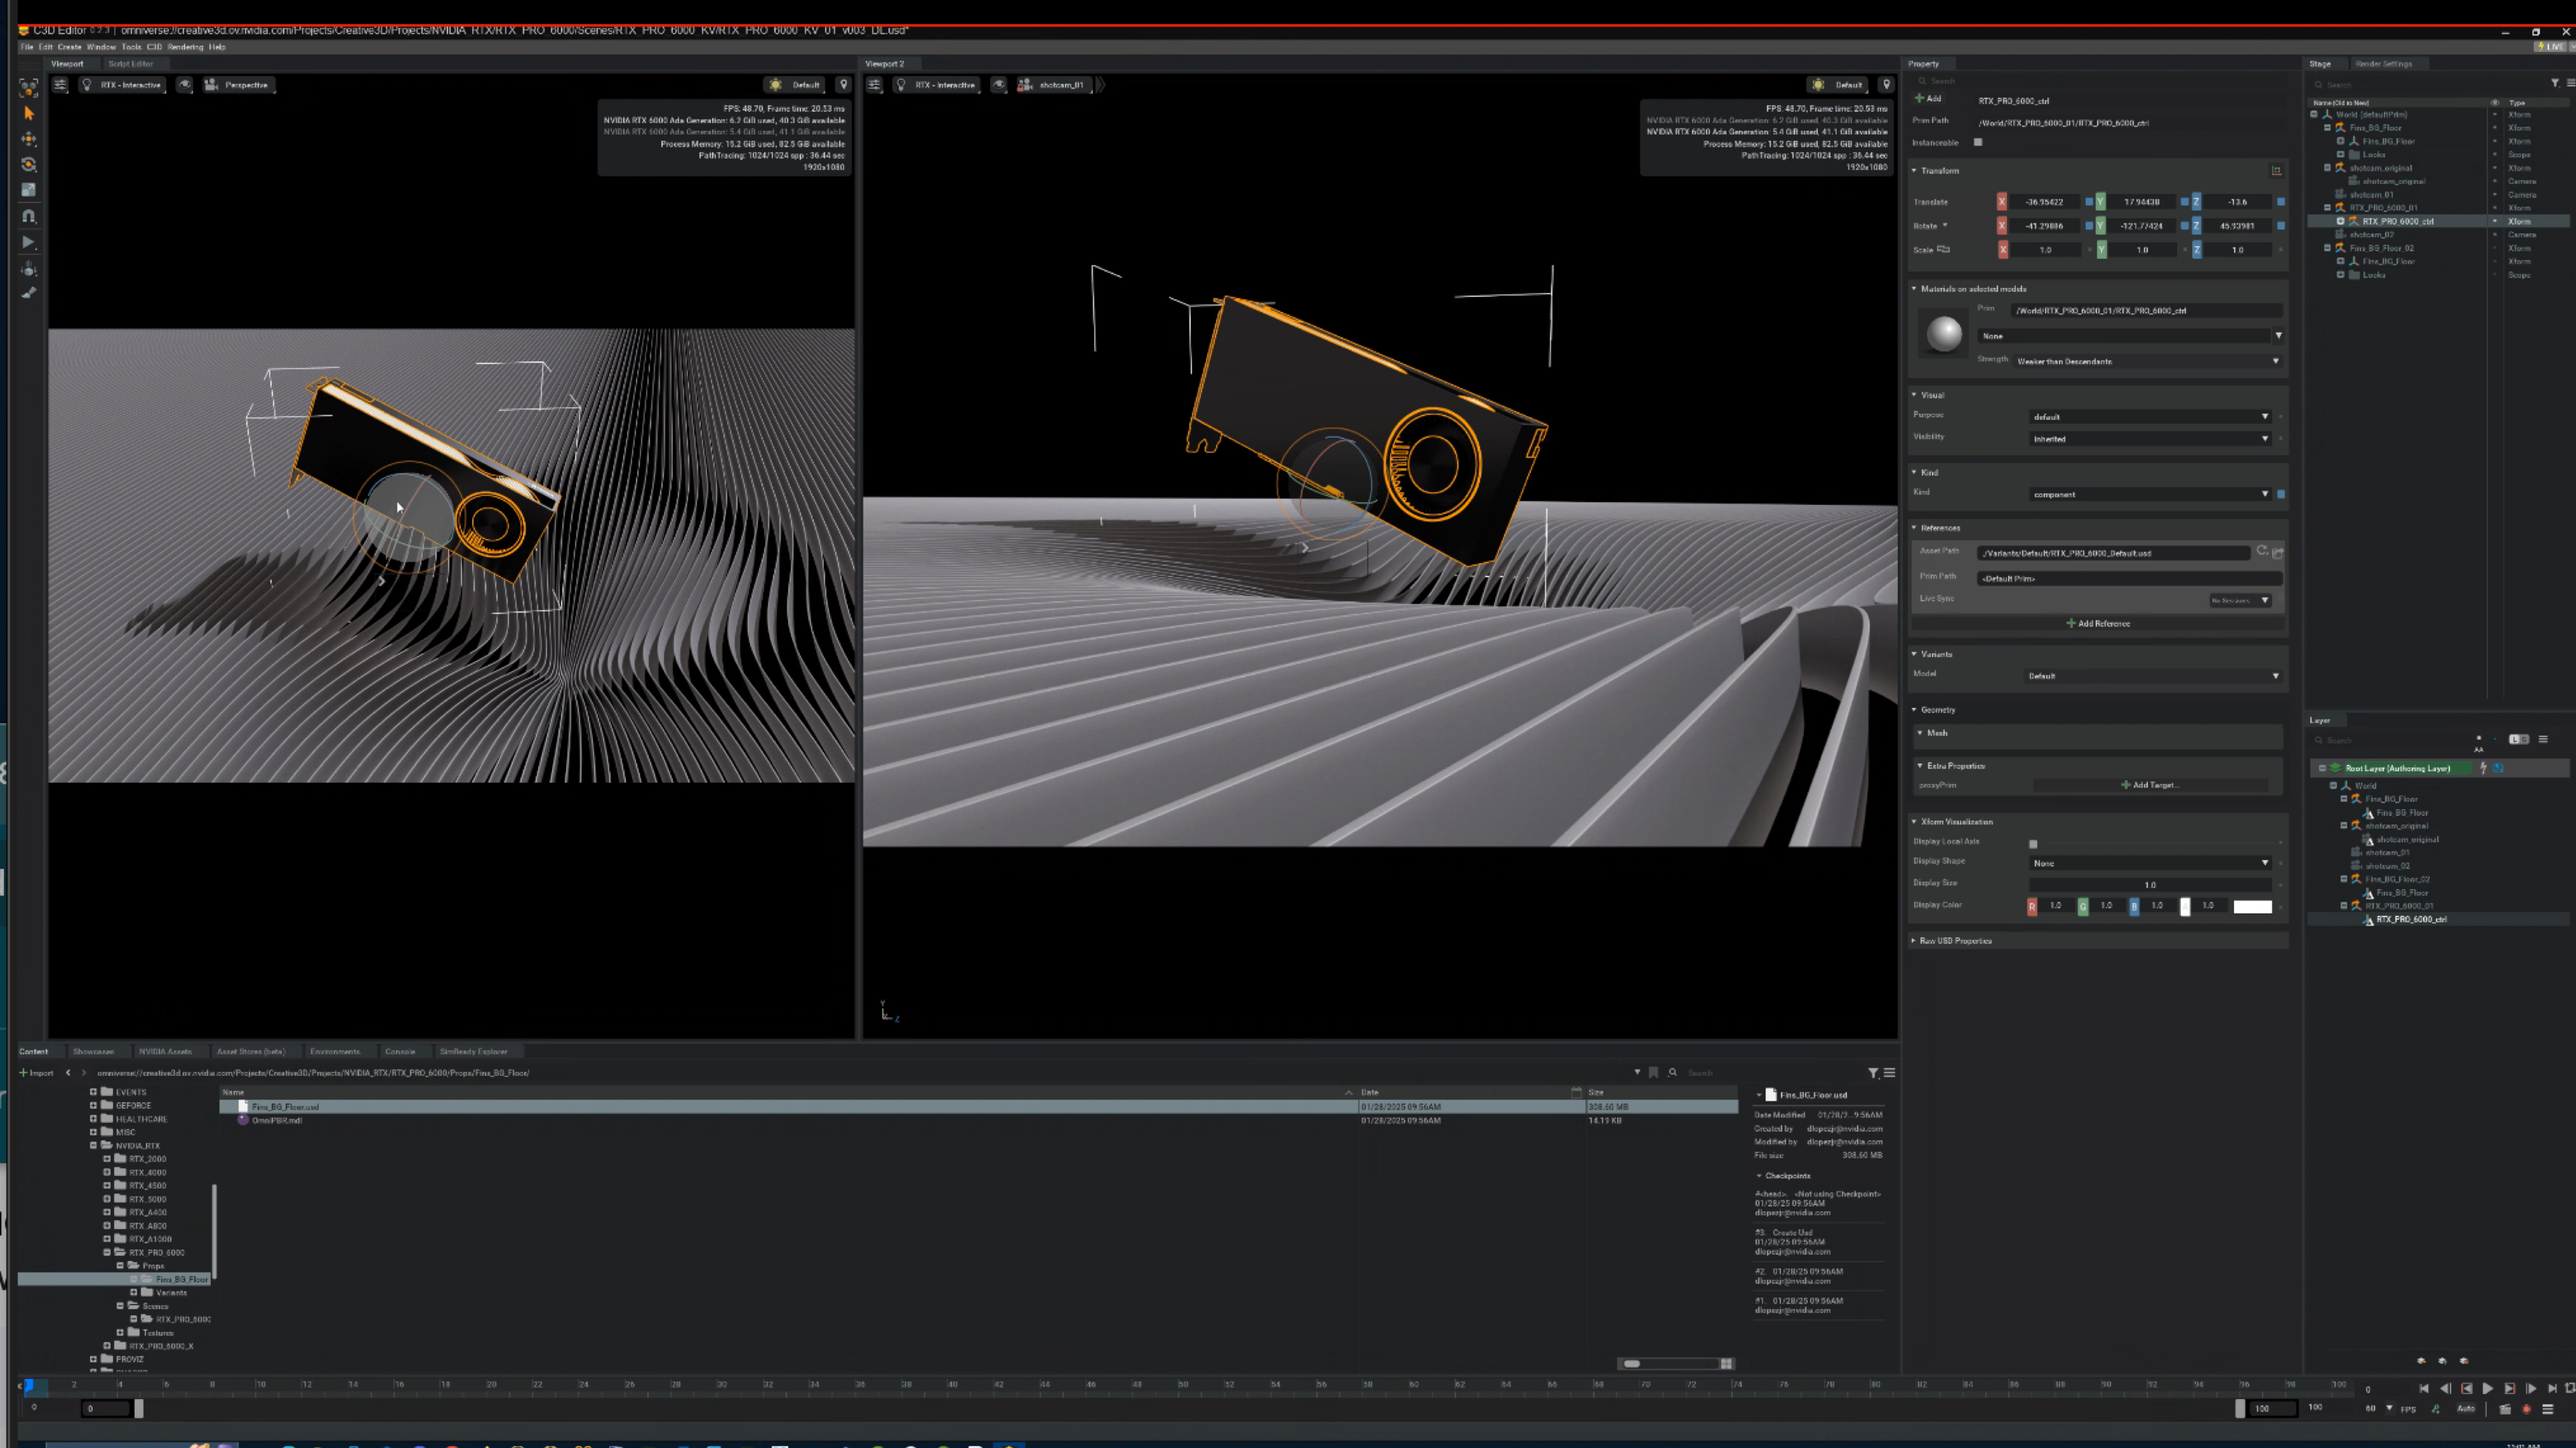Click the Translate X value field
Screen dimensions: 2576x1448
2043,202
